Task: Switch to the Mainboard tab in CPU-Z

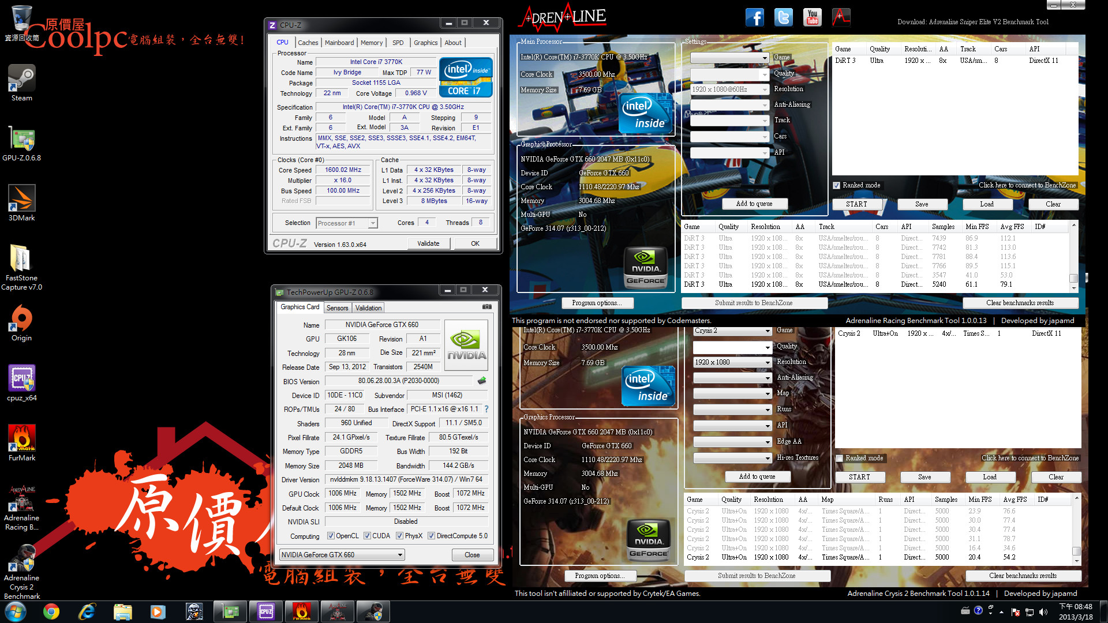Action: (x=339, y=43)
